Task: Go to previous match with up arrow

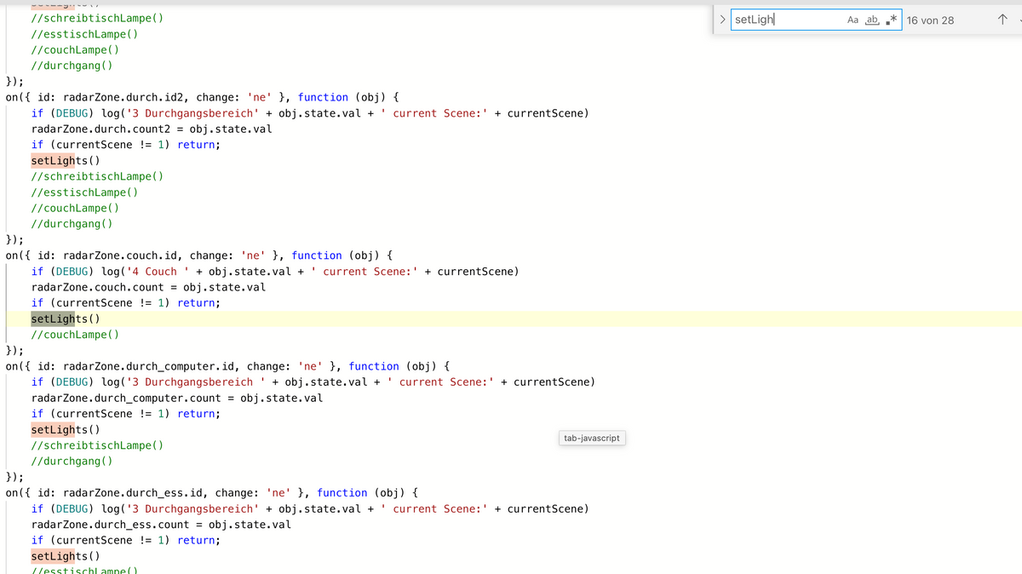Action: pyautogui.click(x=1002, y=20)
